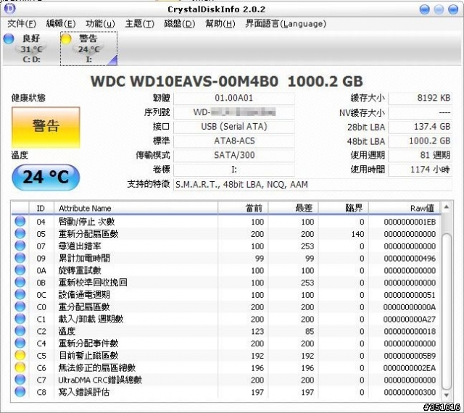Click the 8192 KB buffer size value
464x413 pixels.
[x=420, y=99]
